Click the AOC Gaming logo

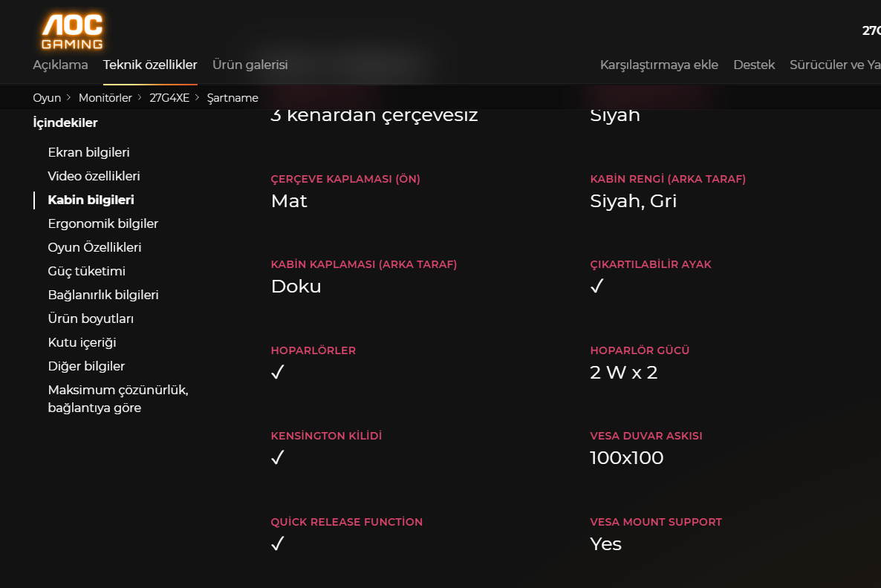[x=72, y=31]
